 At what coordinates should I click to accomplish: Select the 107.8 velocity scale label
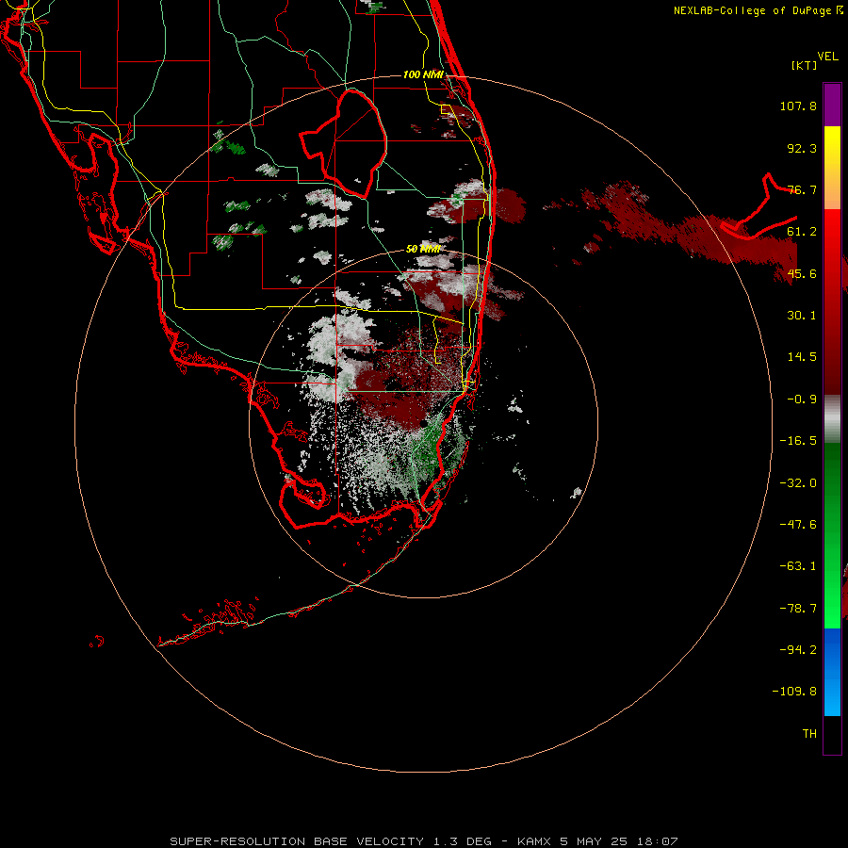(x=798, y=106)
